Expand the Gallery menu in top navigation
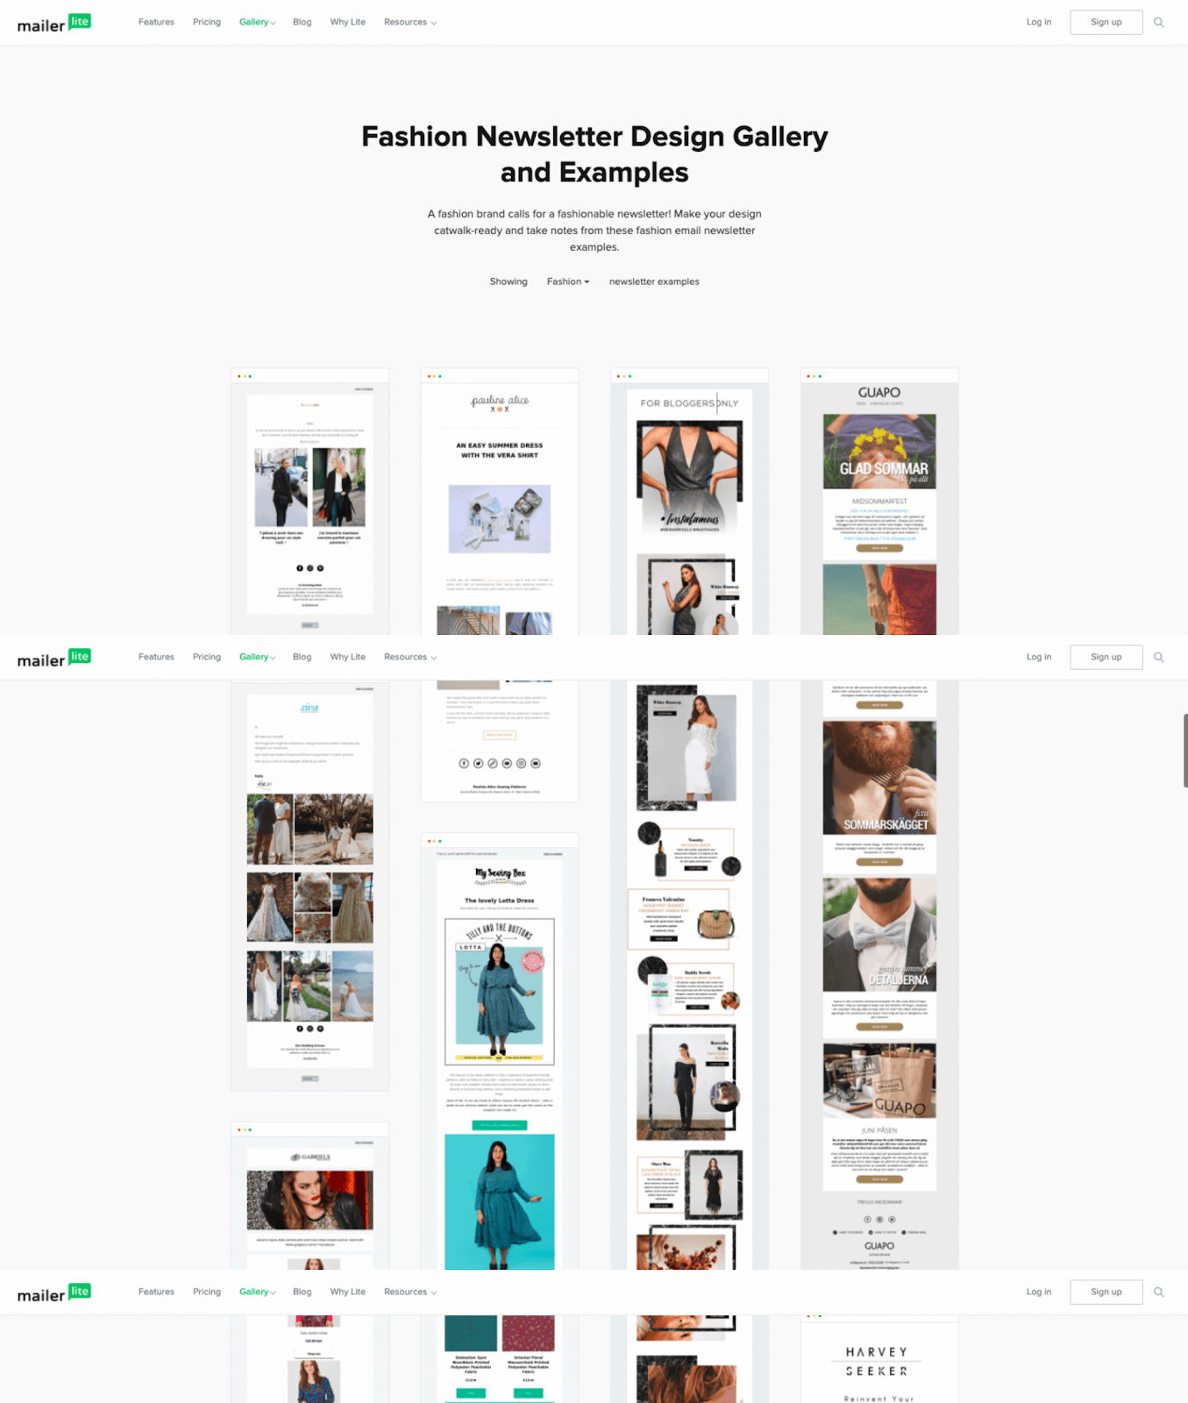Screen dimensions: 1188x1403 (257, 23)
